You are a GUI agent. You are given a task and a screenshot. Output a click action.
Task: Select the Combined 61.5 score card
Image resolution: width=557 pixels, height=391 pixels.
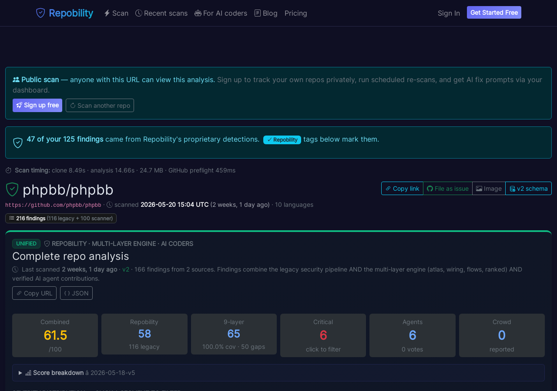[55, 335]
